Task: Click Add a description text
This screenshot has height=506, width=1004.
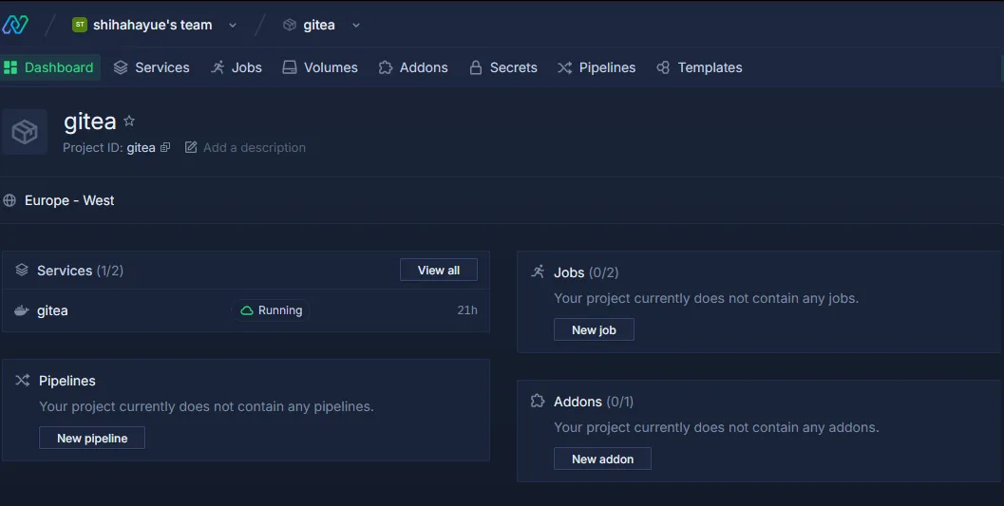Action: [255, 147]
